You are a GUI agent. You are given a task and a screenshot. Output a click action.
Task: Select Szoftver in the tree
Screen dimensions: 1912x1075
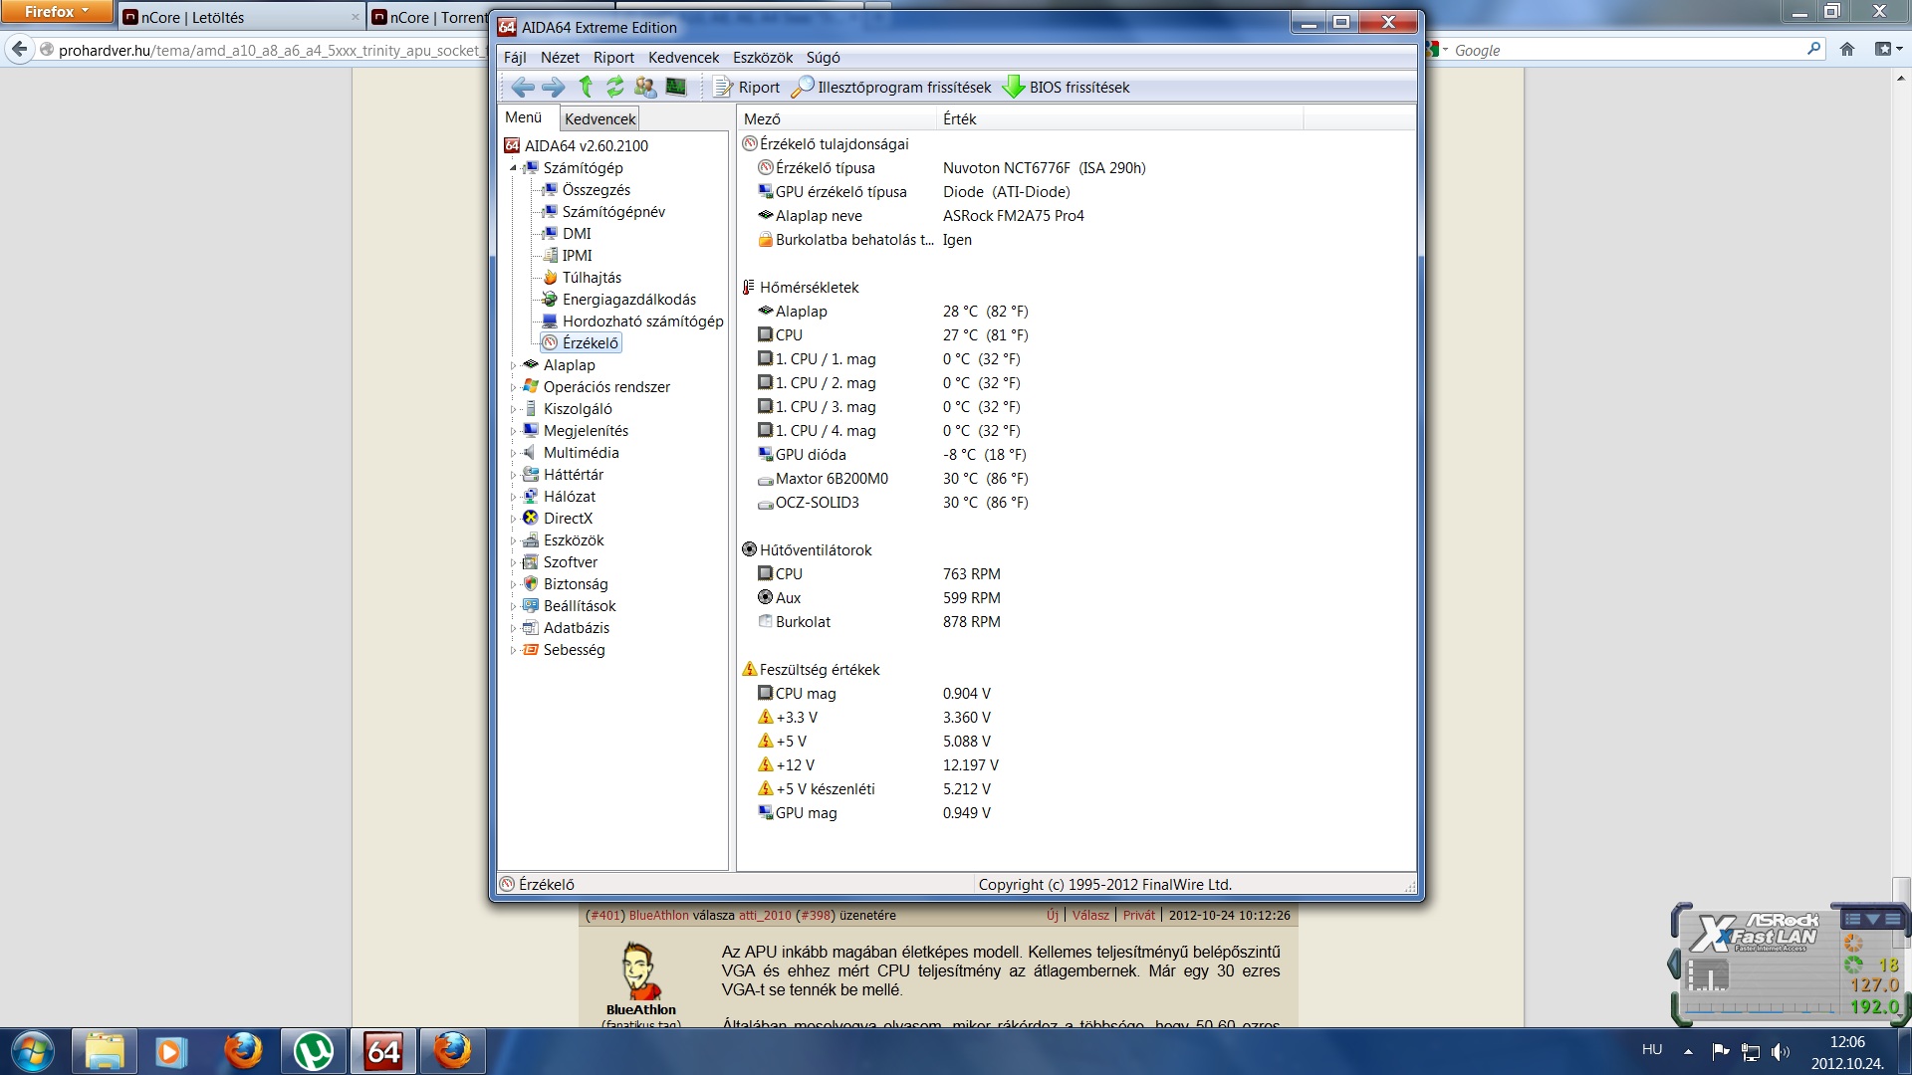click(570, 562)
